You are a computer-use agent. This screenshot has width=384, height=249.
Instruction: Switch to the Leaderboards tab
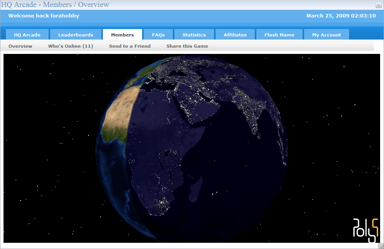tap(76, 35)
